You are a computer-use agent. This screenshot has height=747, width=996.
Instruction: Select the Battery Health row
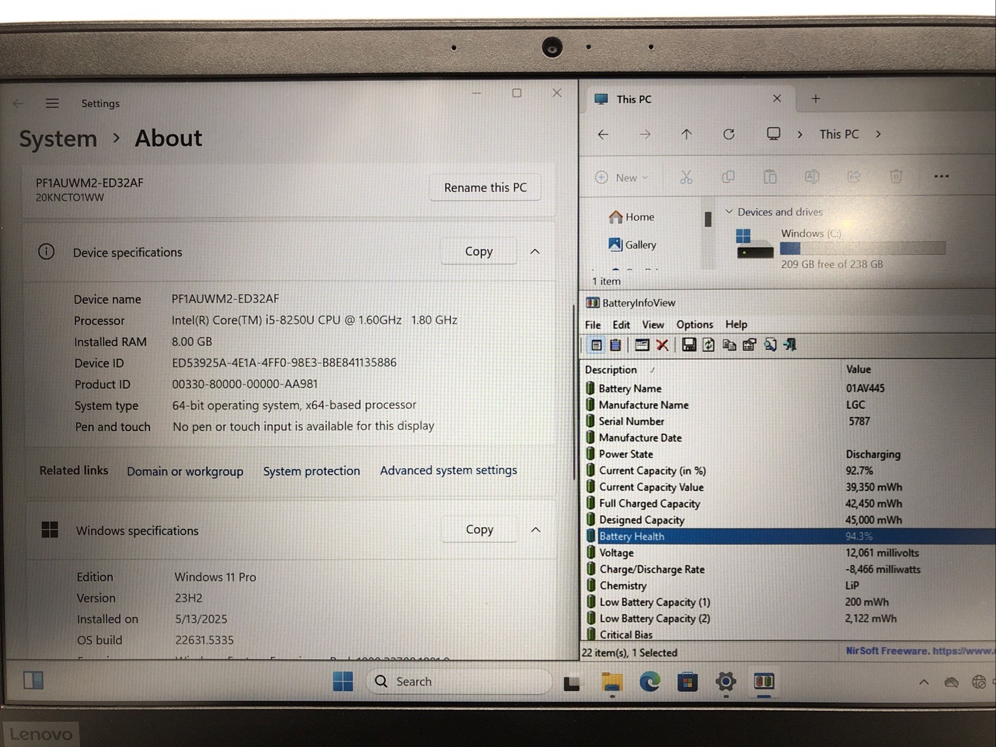(x=789, y=536)
